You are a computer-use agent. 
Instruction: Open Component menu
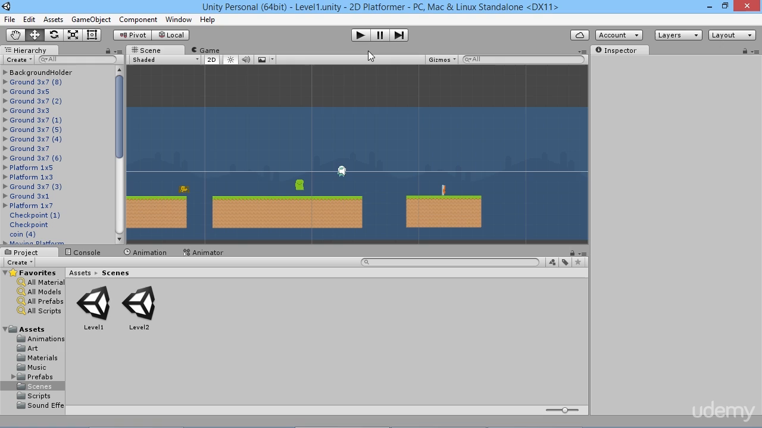coord(138,20)
